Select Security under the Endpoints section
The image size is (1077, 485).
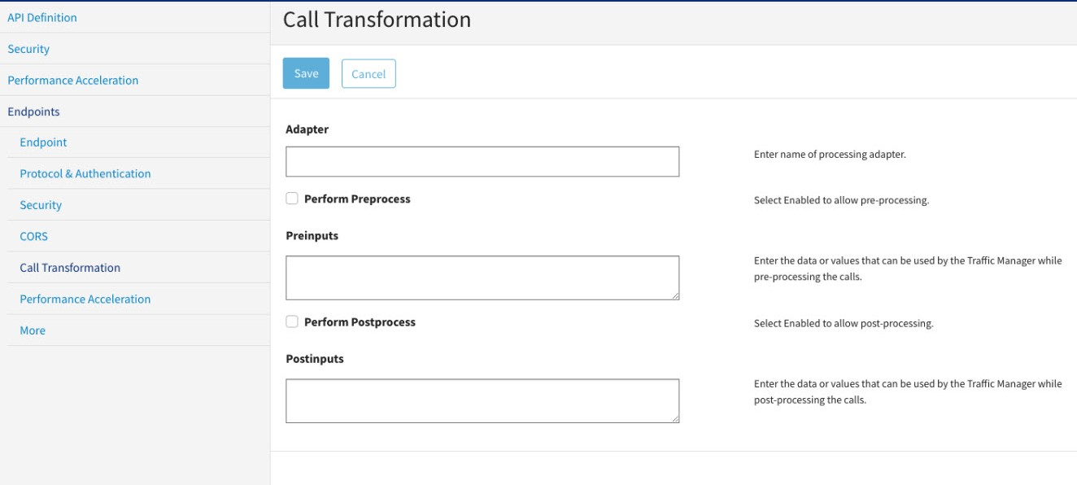click(41, 205)
